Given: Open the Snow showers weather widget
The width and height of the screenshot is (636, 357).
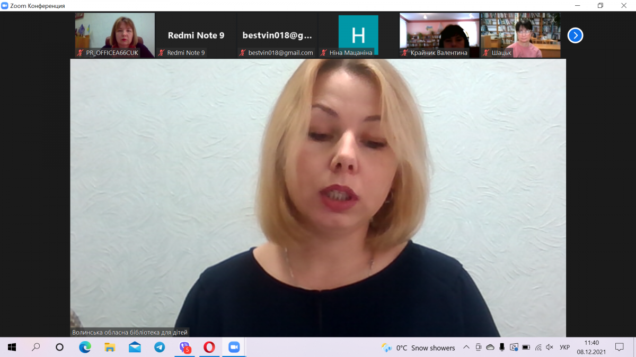Looking at the screenshot, I should [x=419, y=347].
